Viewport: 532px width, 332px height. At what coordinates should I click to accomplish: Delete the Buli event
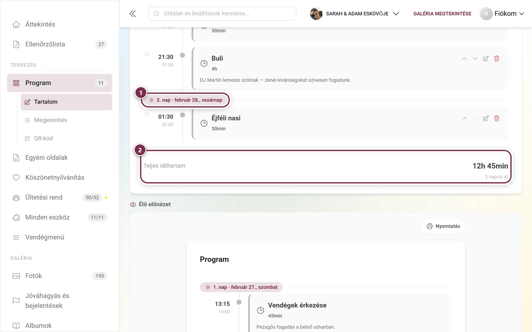pos(497,59)
